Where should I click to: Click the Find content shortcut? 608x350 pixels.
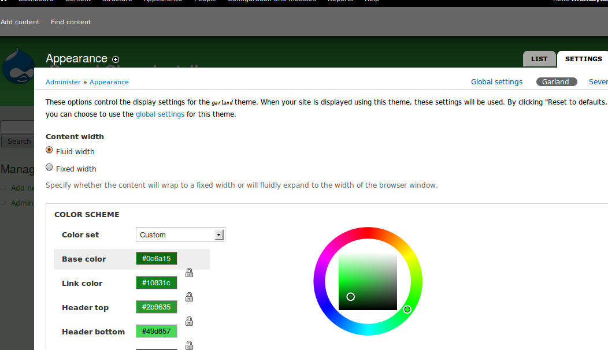pos(71,22)
